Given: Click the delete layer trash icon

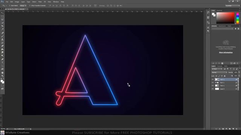Looking at the screenshot, I should point(236,129).
